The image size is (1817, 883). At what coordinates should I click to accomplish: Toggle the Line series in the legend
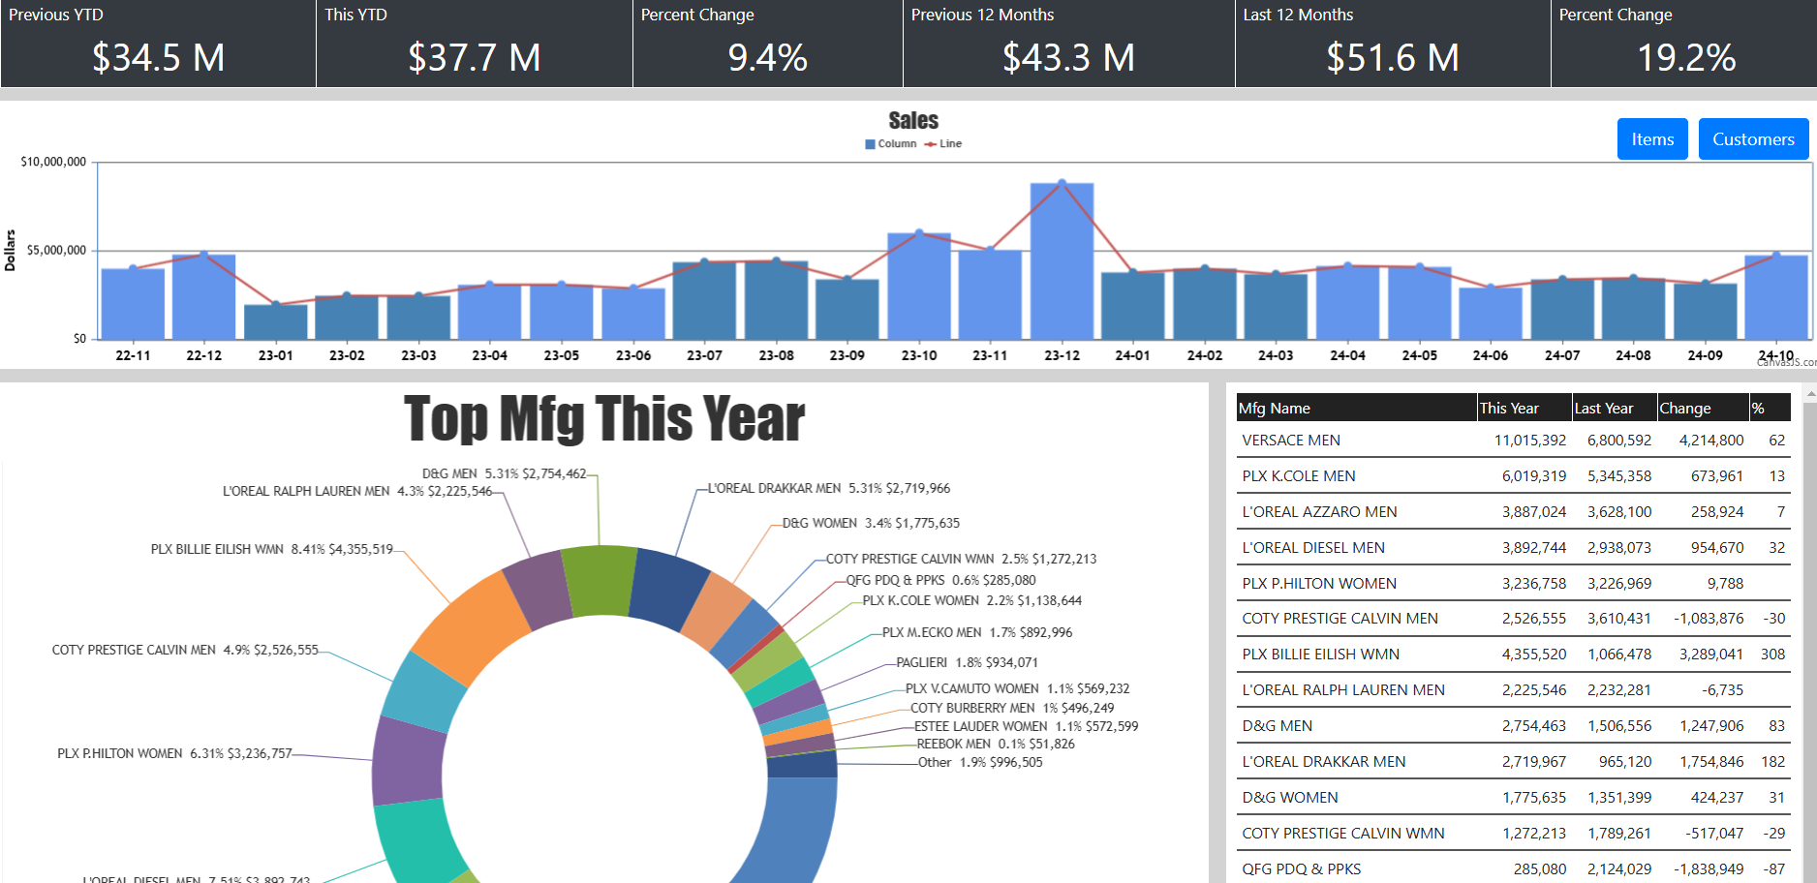pyautogui.click(x=942, y=144)
